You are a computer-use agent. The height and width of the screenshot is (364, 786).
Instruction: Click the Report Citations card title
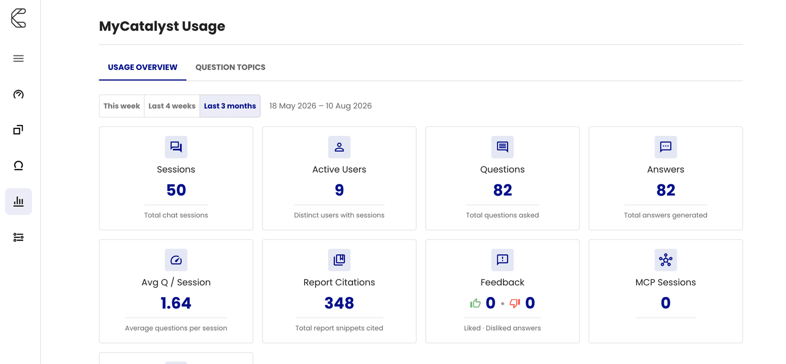pos(339,283)
